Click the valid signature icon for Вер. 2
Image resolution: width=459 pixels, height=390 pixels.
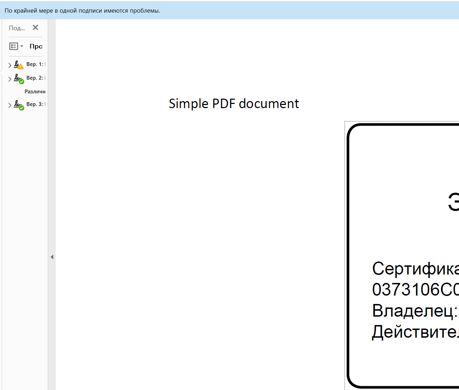[x=18, y=79]
